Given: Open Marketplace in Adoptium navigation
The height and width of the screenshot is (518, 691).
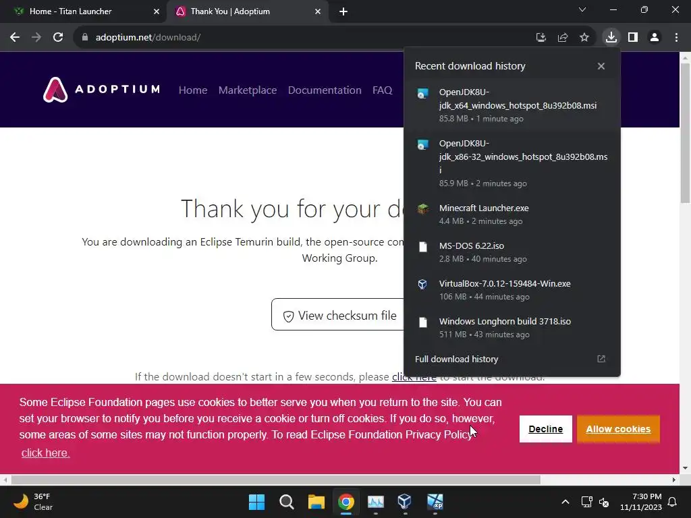Looking at the screenshot, I should click(248, 90).
